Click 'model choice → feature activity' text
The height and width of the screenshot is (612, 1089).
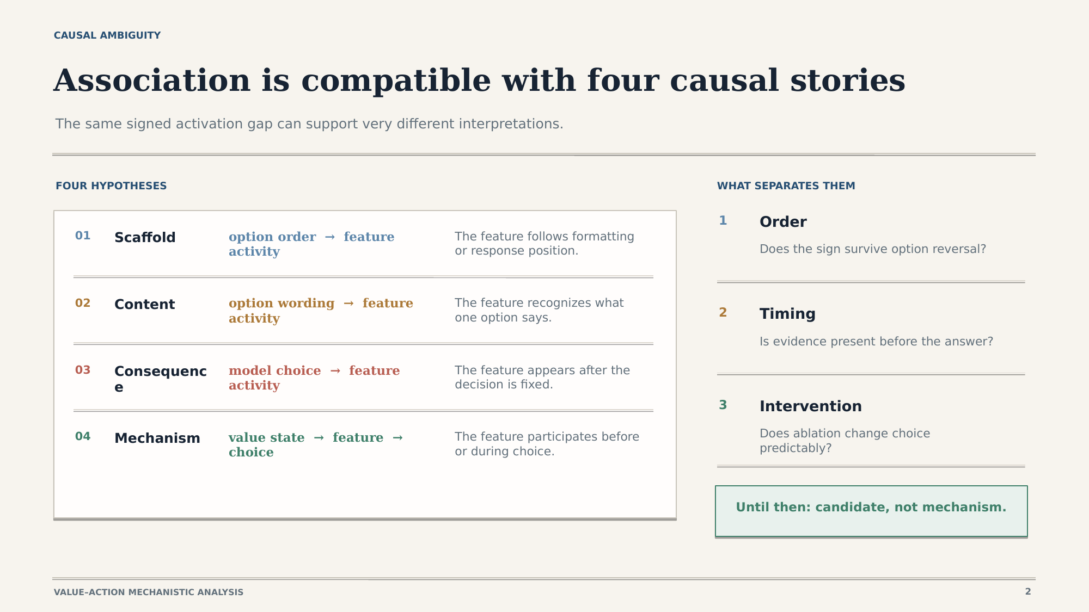pos(314,378)
